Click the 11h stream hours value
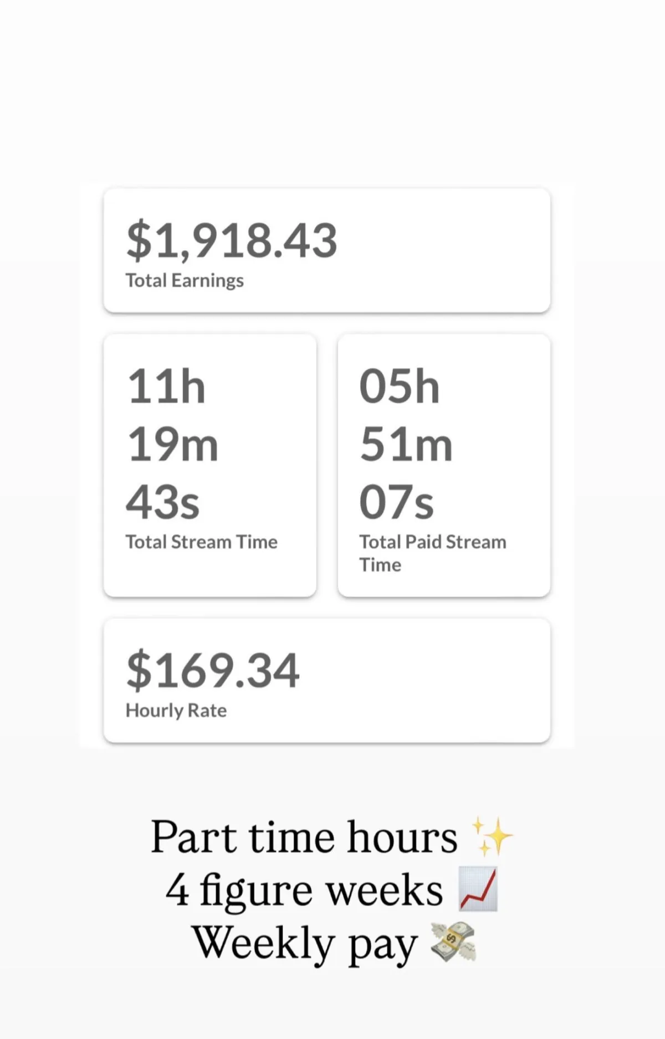 pyautogui.click(x=166, y=387)
